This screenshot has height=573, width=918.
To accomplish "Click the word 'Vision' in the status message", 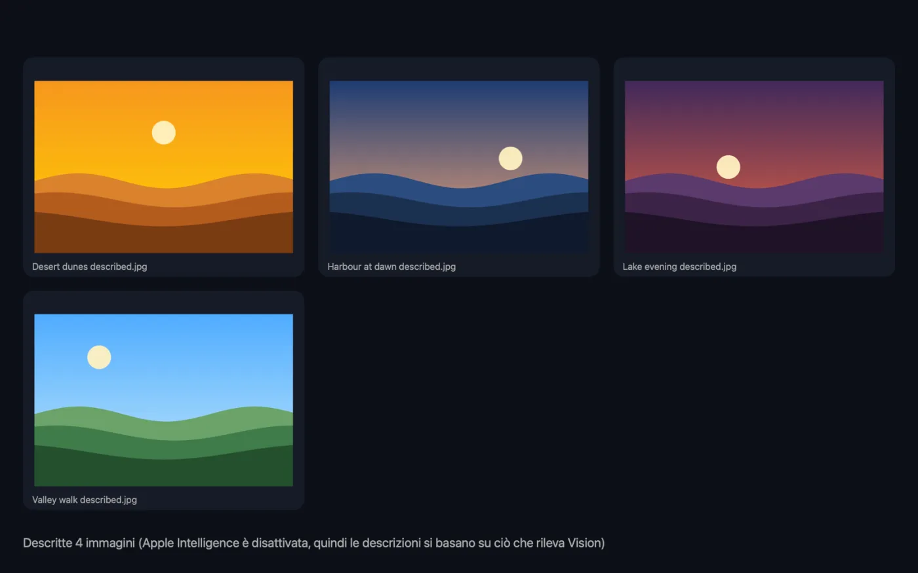I will (x=584, y=543).
